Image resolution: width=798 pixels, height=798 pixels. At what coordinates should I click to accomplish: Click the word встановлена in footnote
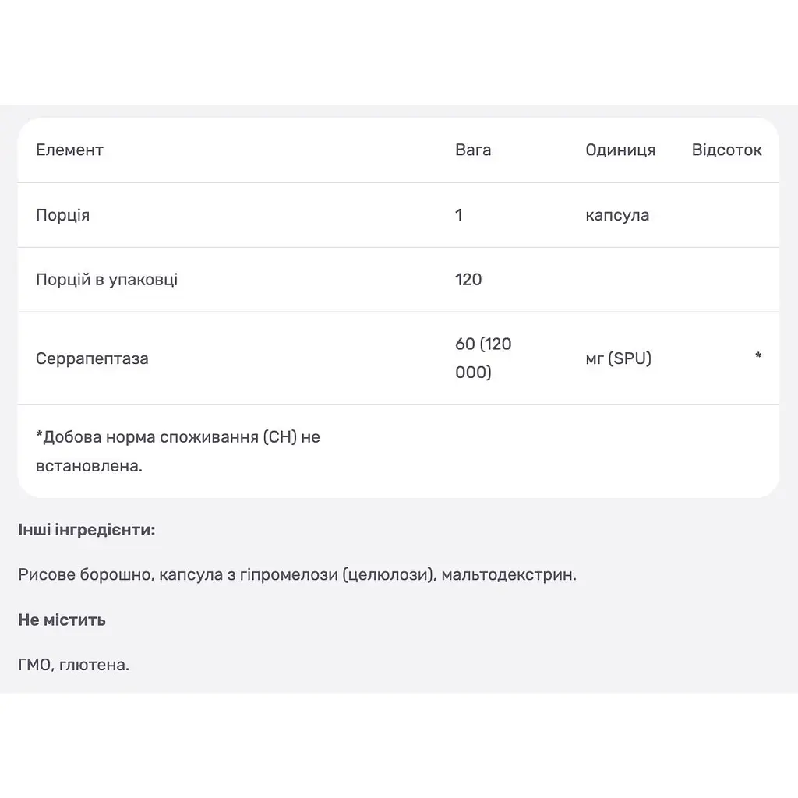click(89, 466)
